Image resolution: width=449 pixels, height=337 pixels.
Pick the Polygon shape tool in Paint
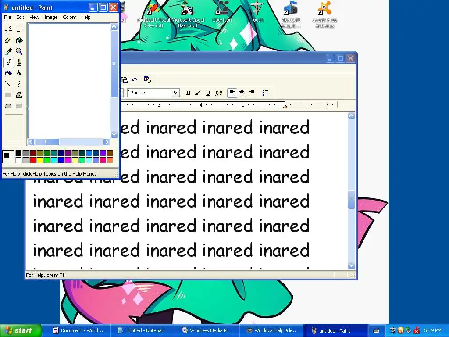pyautogui.click(x=19, y=95)
